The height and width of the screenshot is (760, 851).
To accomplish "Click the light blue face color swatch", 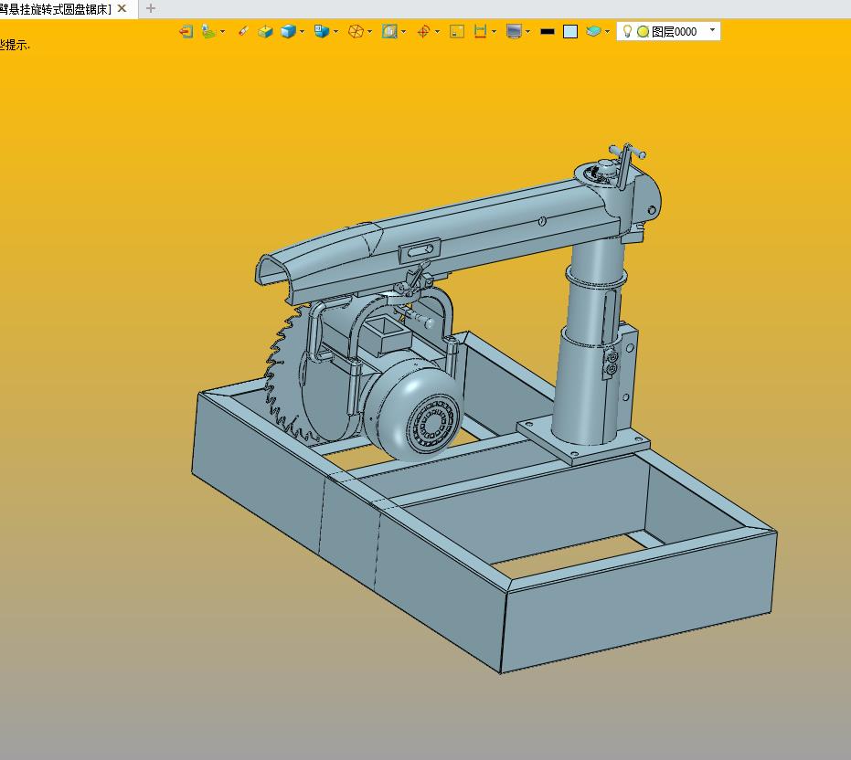I will tap(570, 31).
